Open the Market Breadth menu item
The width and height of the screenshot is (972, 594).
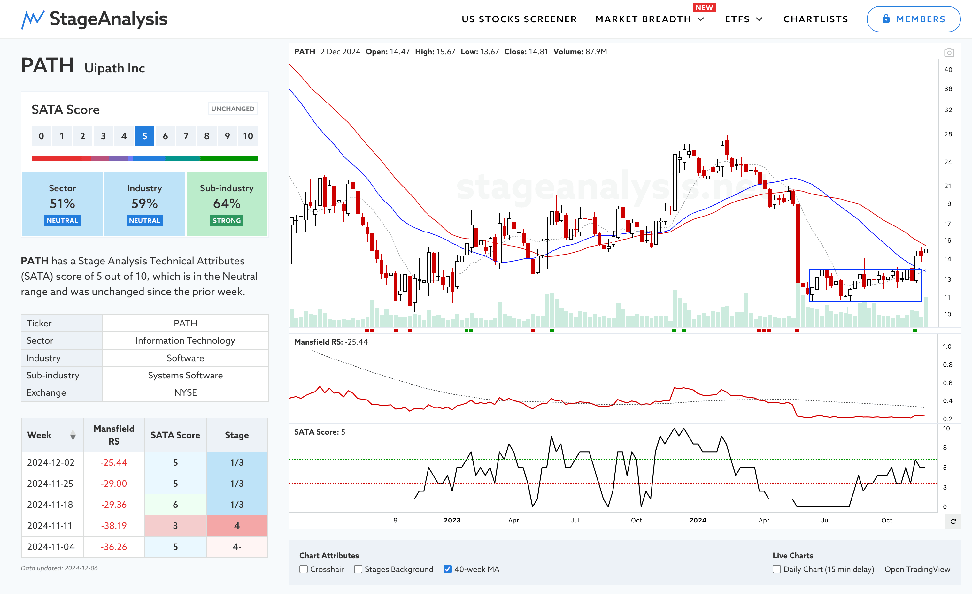coord(643,19)
